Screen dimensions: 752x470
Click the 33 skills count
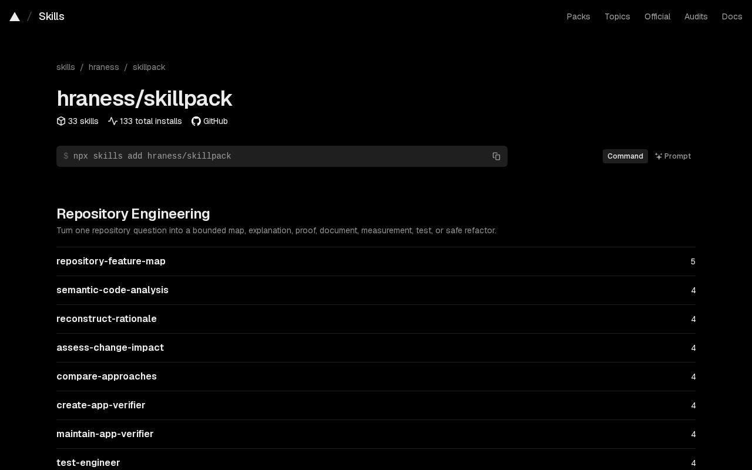point(78,121)
